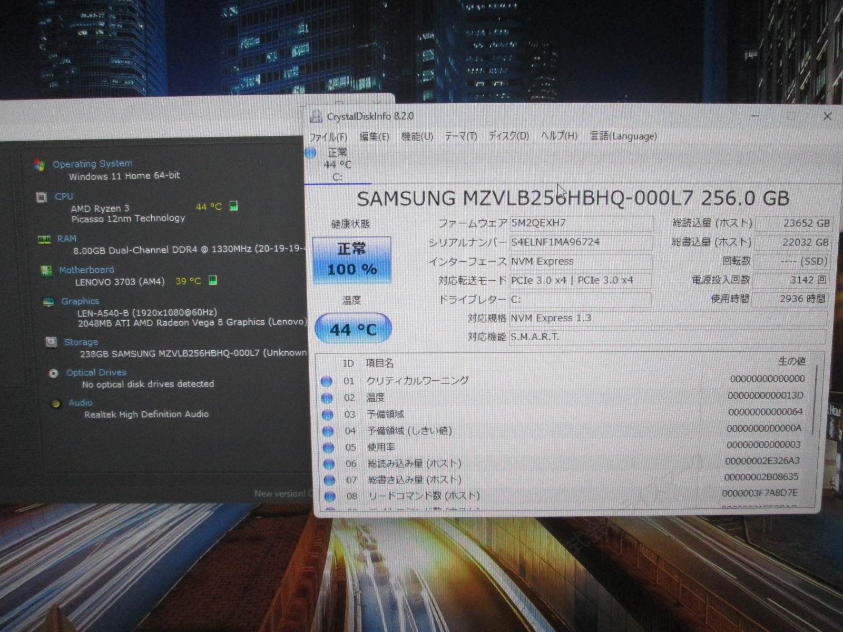This screenshot has width=843, height=632.
Task: Click the Audio speaker icon in Speccy
Action: [x=56, y=404]
